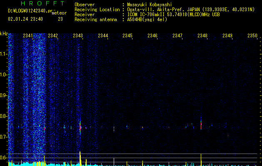Screen dimensions: 262x166
Task: Click the 2346 time marker
Action: pyautogui.click(x=152, y=36)
